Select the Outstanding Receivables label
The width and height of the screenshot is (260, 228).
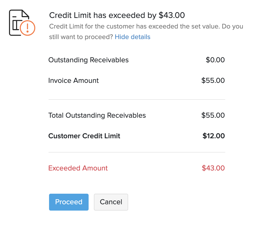88,60
